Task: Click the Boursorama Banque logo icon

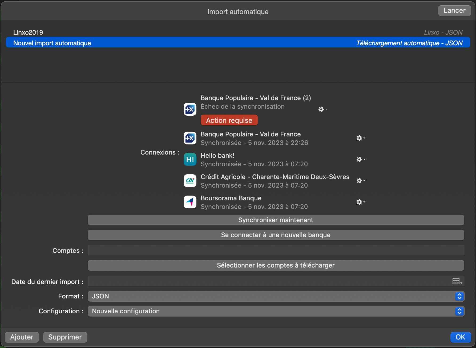Action: (x=190, y=202)
